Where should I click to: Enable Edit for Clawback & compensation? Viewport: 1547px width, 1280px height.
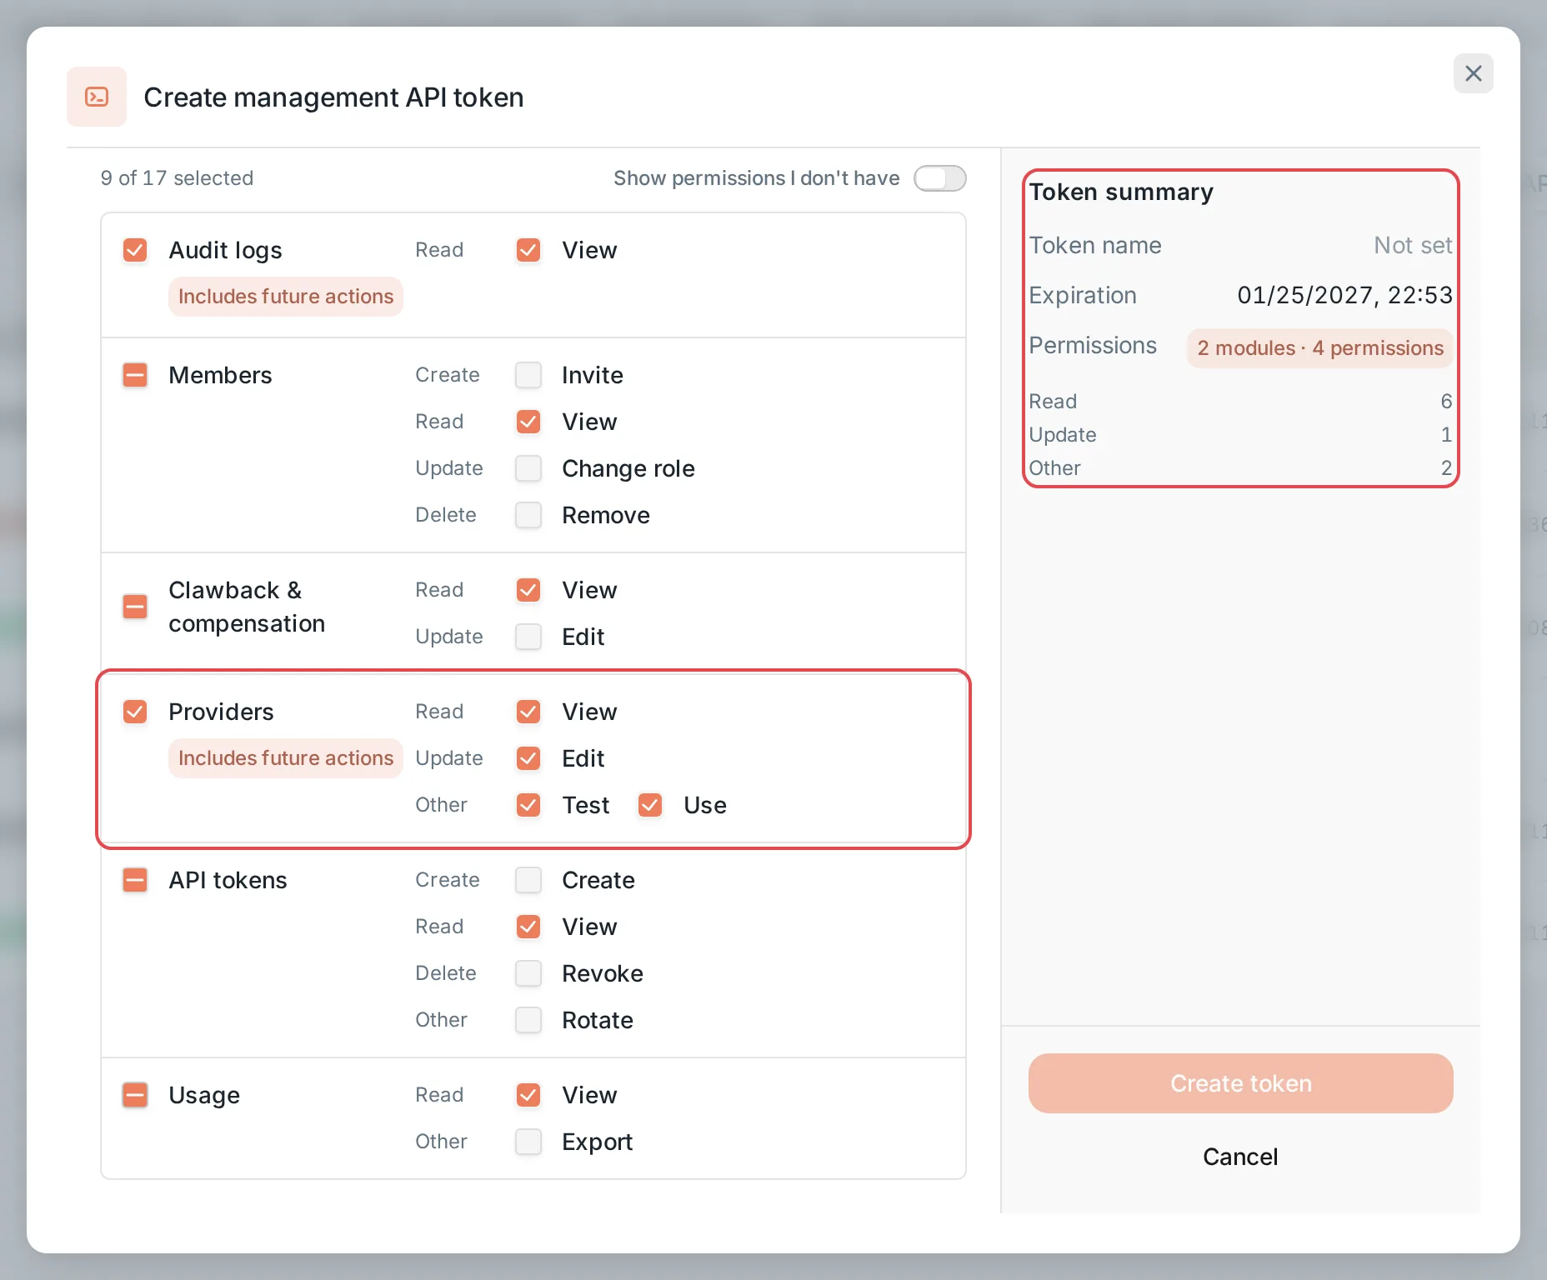click(x=528, y=637)
